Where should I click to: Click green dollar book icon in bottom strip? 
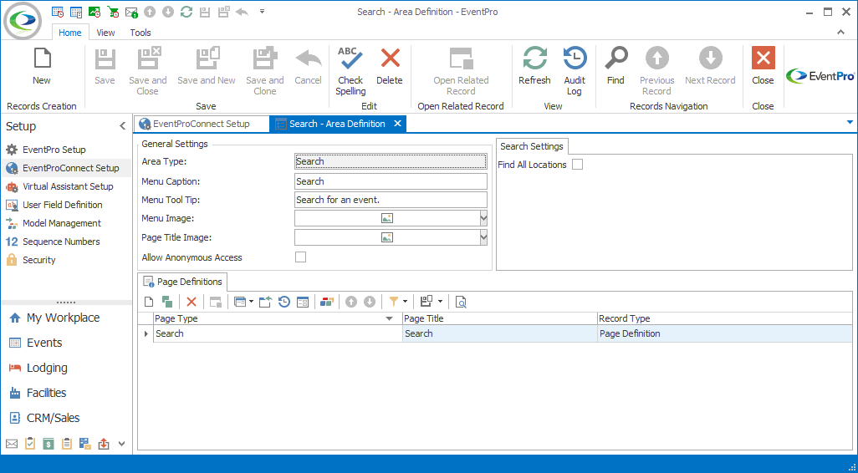pyautogui.click(x=49, y=444)
